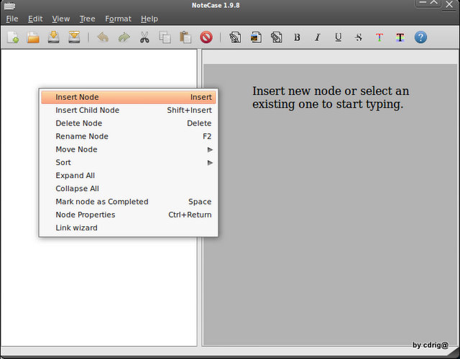Expand the Move Node submenu

point(129,149)
